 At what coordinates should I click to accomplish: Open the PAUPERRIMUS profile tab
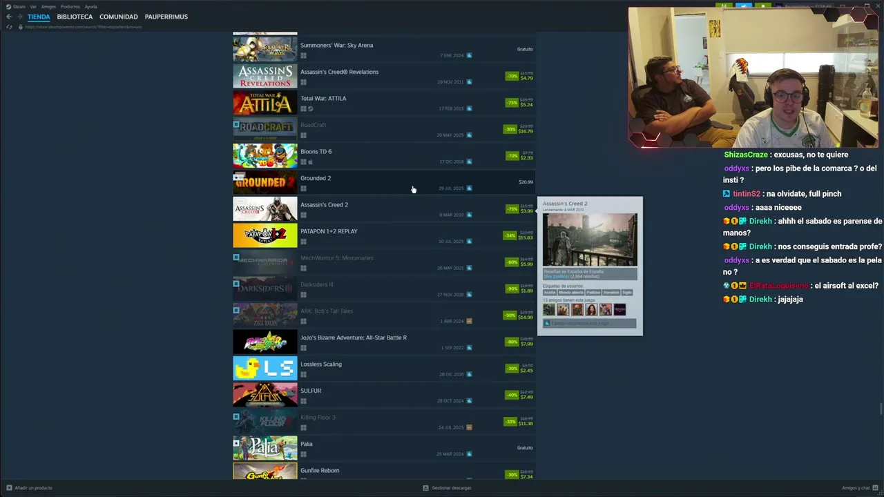(166, 17)
